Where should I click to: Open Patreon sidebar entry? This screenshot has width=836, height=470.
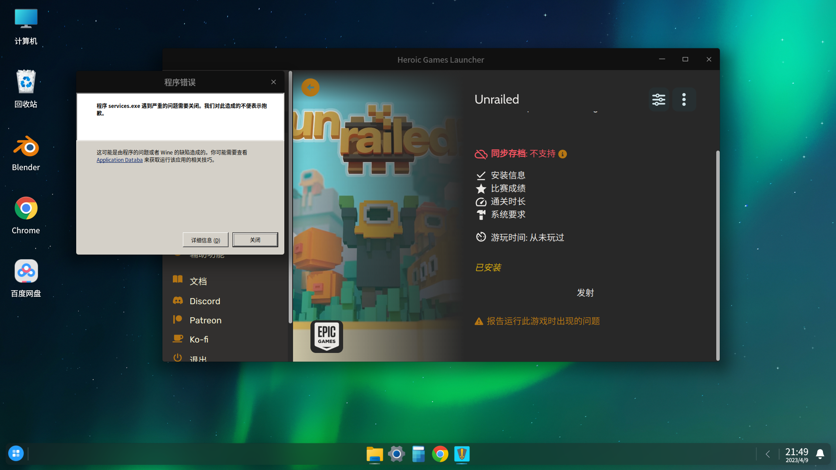pyautogui.click(x=205, y=320)
